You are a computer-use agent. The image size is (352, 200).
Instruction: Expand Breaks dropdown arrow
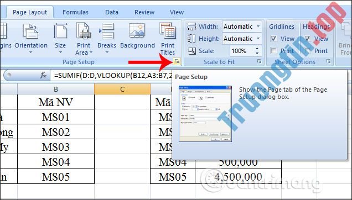coord(107,52)
